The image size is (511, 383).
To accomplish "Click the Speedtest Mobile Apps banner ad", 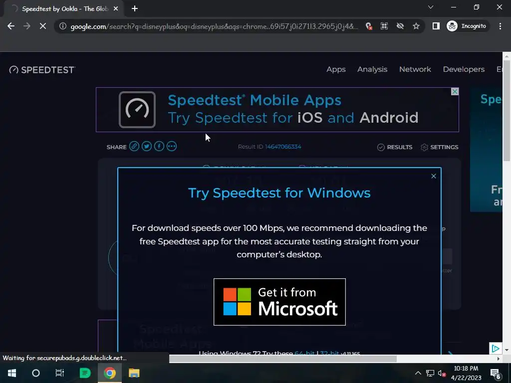I will [x=277, y=110].
